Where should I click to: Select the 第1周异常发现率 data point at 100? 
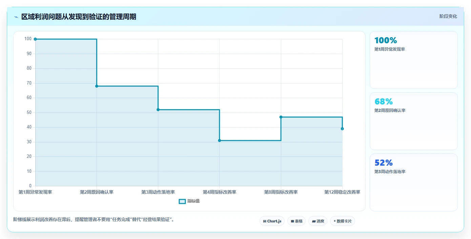pos(35,39)
